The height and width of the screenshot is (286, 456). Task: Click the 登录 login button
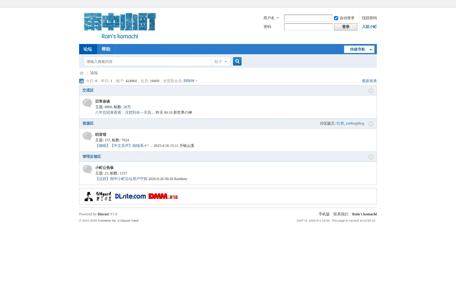[346, 27]
